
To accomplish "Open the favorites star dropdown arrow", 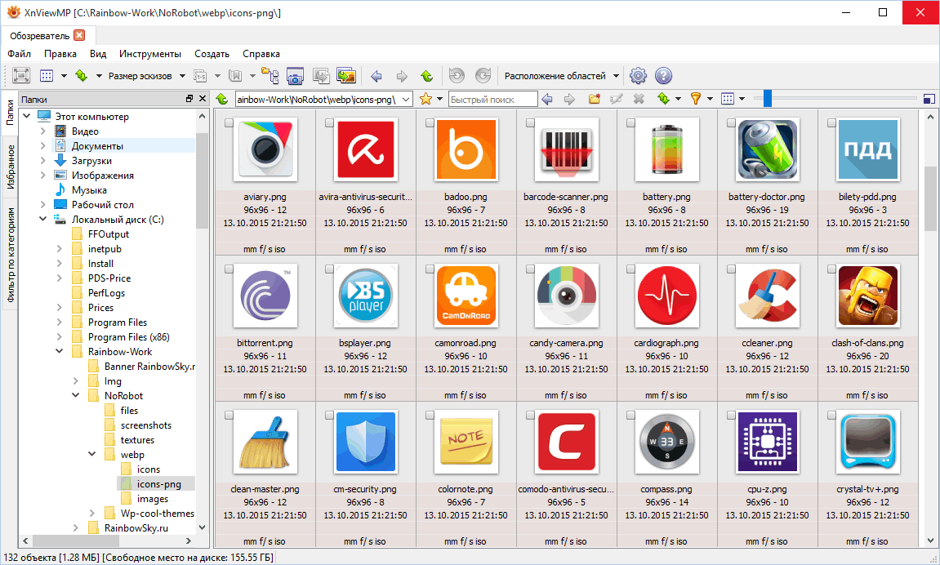I will click(x=439, y=99).
